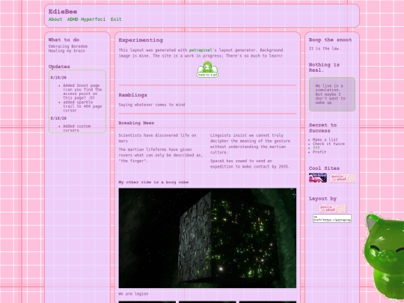Click the 'Breaking News' heading
This screenshot has height=303, width=404.
coord(136,123)
